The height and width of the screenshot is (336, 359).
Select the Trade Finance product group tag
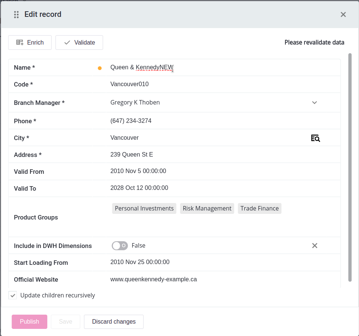(x=259, y=209)
